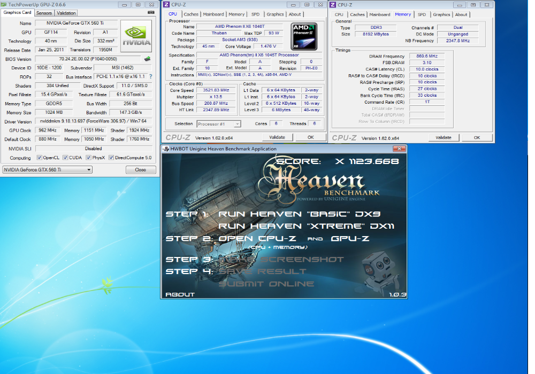The height and width of the screenshot is (374, 535).
Task: Click Submit Online in Heaven app
Action: 266,284
